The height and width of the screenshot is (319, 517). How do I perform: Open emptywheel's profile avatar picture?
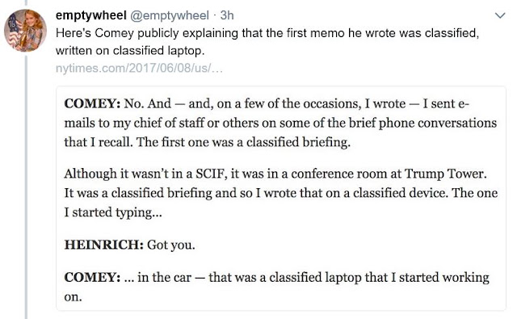tap(25, 31)
